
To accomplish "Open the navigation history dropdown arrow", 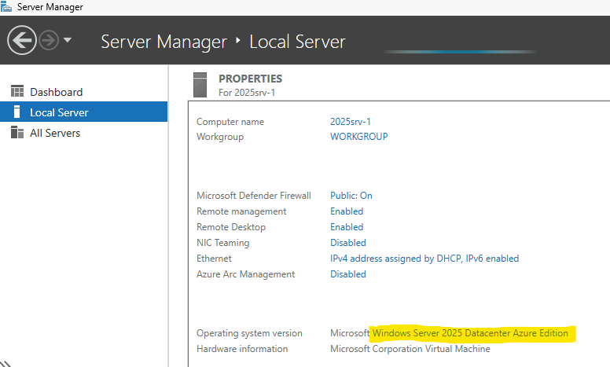I will [68, 39].
